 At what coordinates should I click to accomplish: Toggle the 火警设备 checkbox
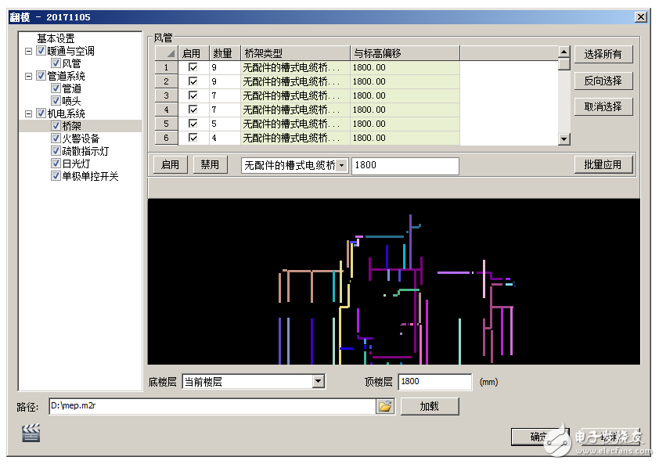click(55, 137)
